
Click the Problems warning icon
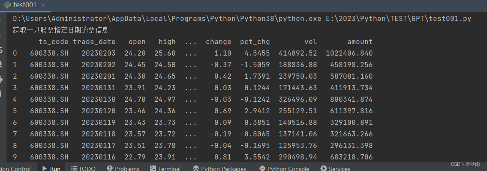110,168
